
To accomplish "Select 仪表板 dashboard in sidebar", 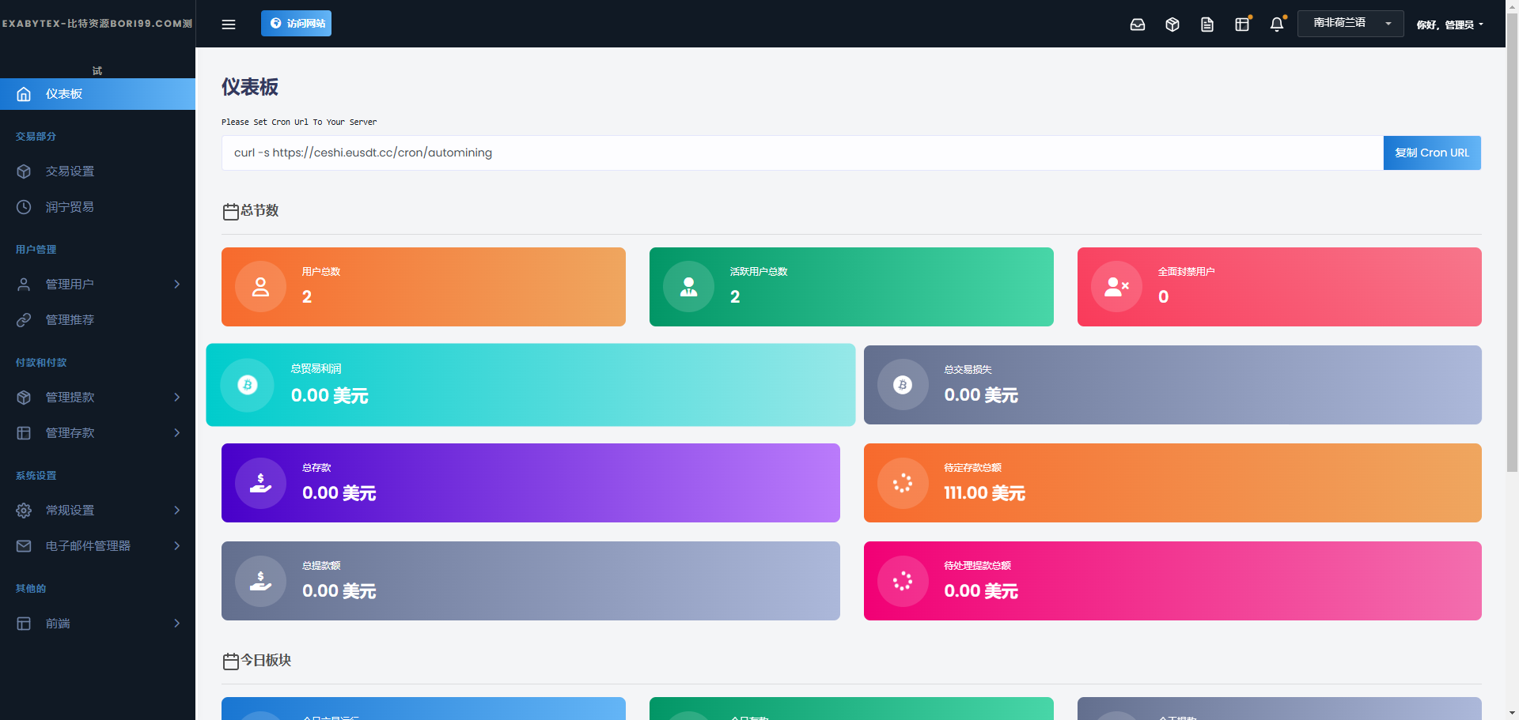I will coord(97,94).
